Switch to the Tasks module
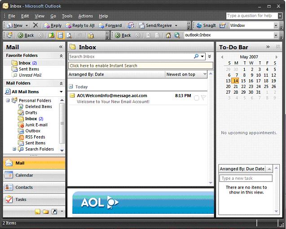The height and width of the screenshot is (229, 286). tap(34, 199)
